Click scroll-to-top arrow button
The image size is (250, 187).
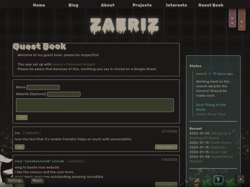(240, 179)
